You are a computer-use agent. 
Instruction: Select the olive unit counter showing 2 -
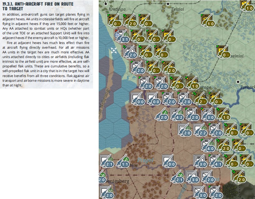pyautogui.click(x=200, y=98)
